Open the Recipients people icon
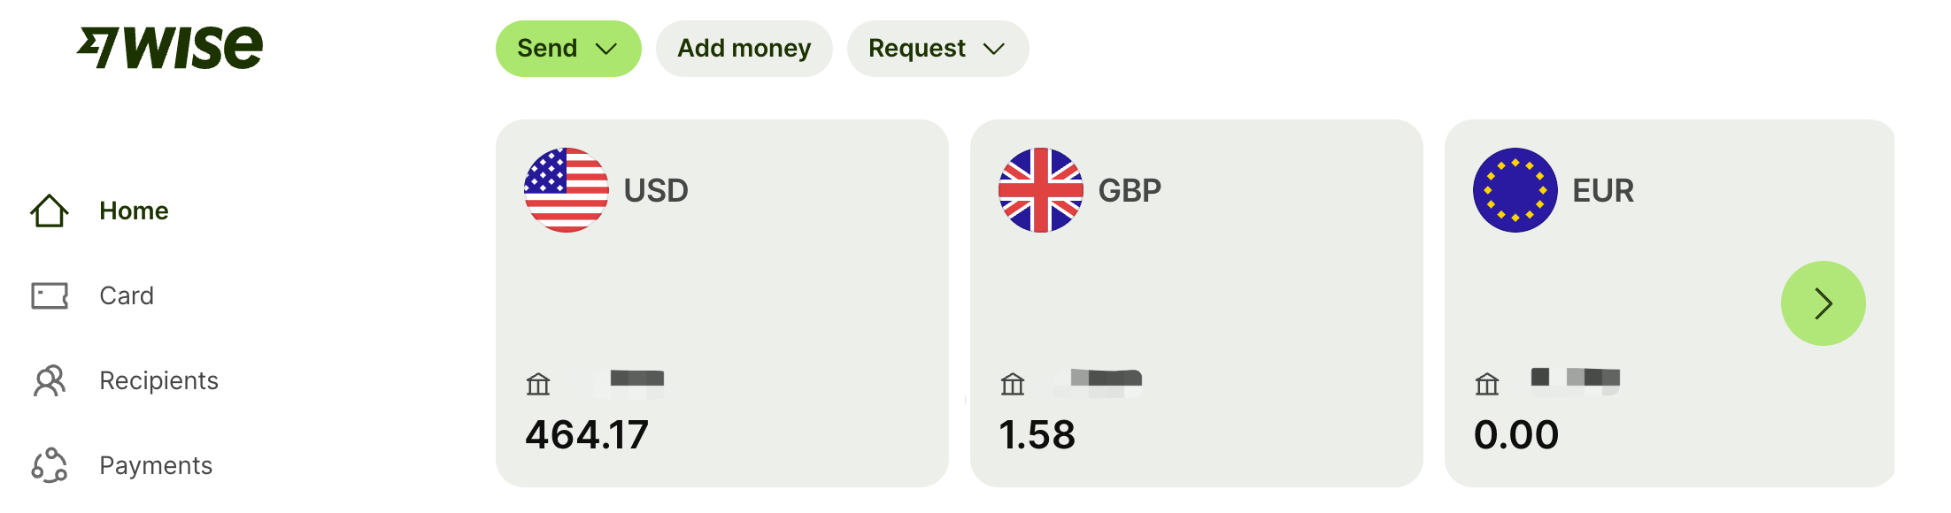Image resolution: width=1951 pixels, height=513 pixels. pyautogui.click(x=50, y=380)
